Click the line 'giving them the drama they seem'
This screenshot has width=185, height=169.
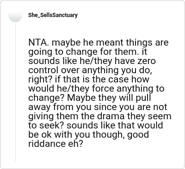pos(100,117)
